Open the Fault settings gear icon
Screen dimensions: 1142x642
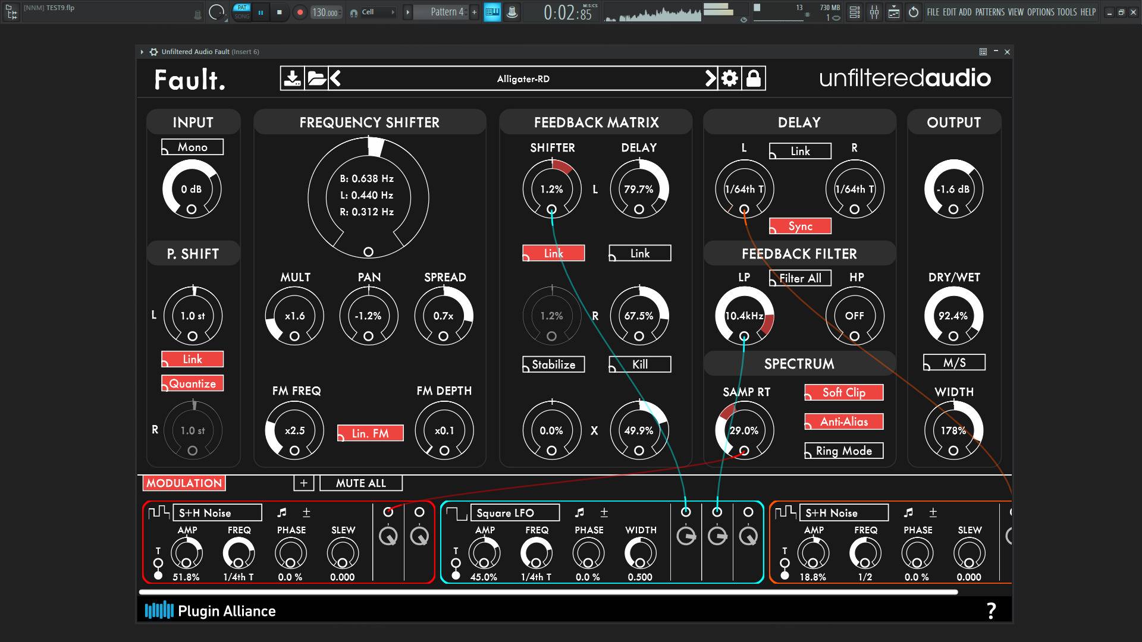click(x=730, y=78)
